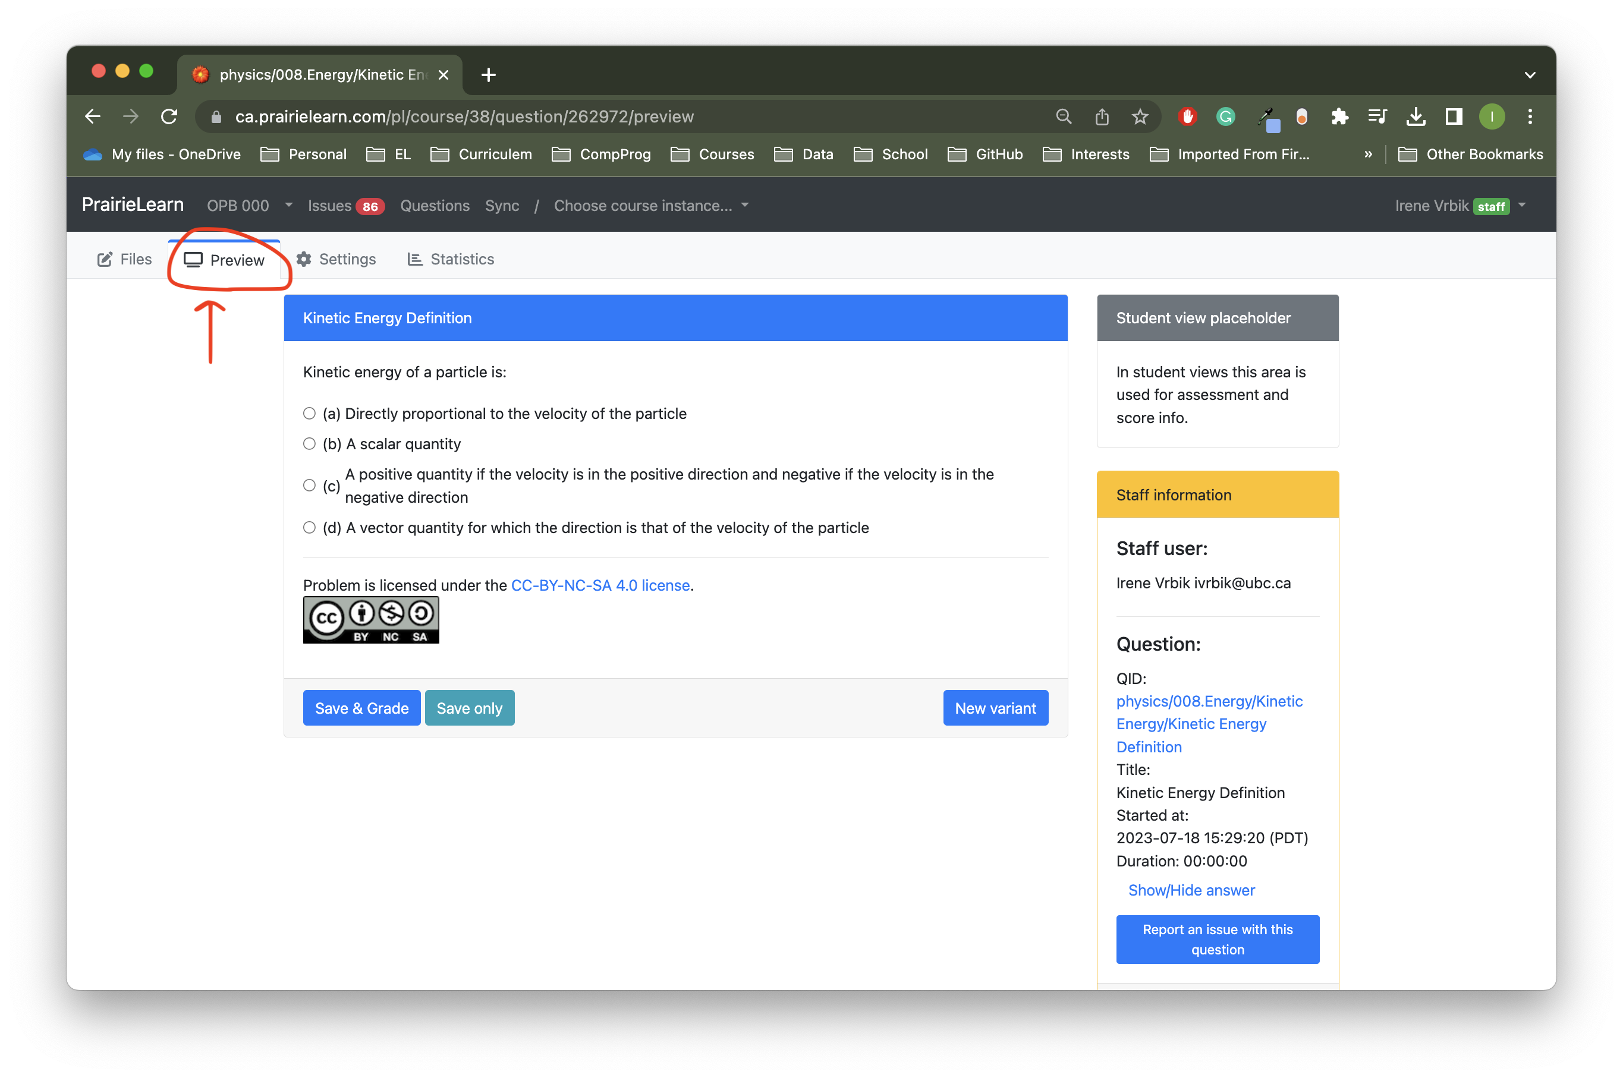Open Questions in the navbar
Screen dimensions: 1623x1078
coord(435,206)
